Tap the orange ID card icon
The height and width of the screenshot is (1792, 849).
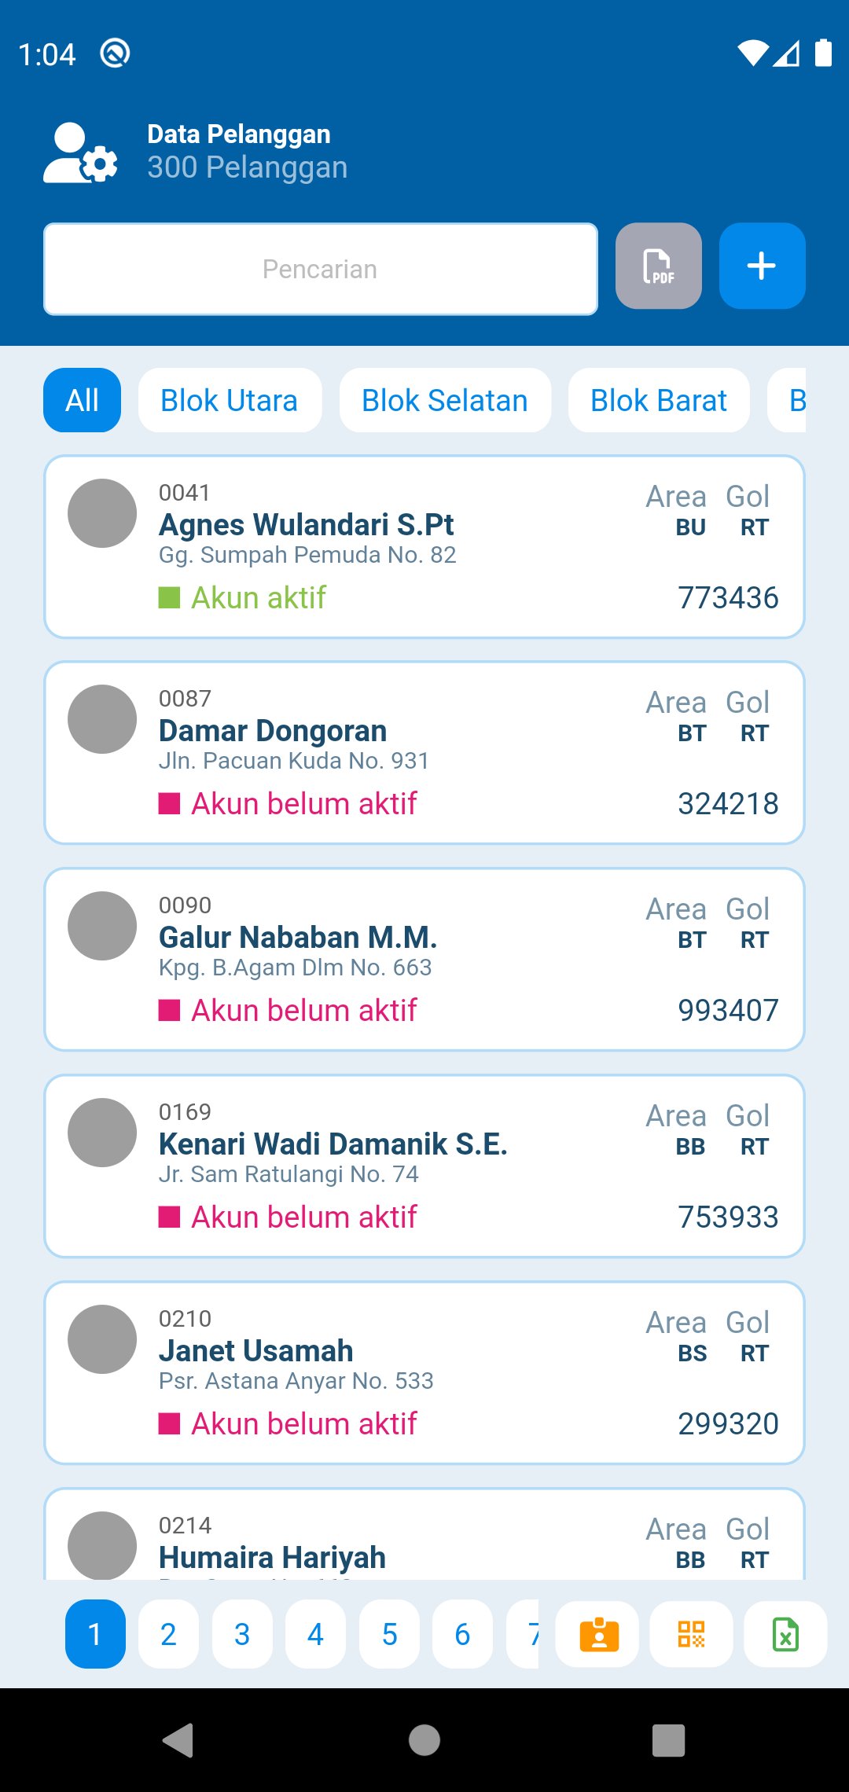(x=598, y=1634)
